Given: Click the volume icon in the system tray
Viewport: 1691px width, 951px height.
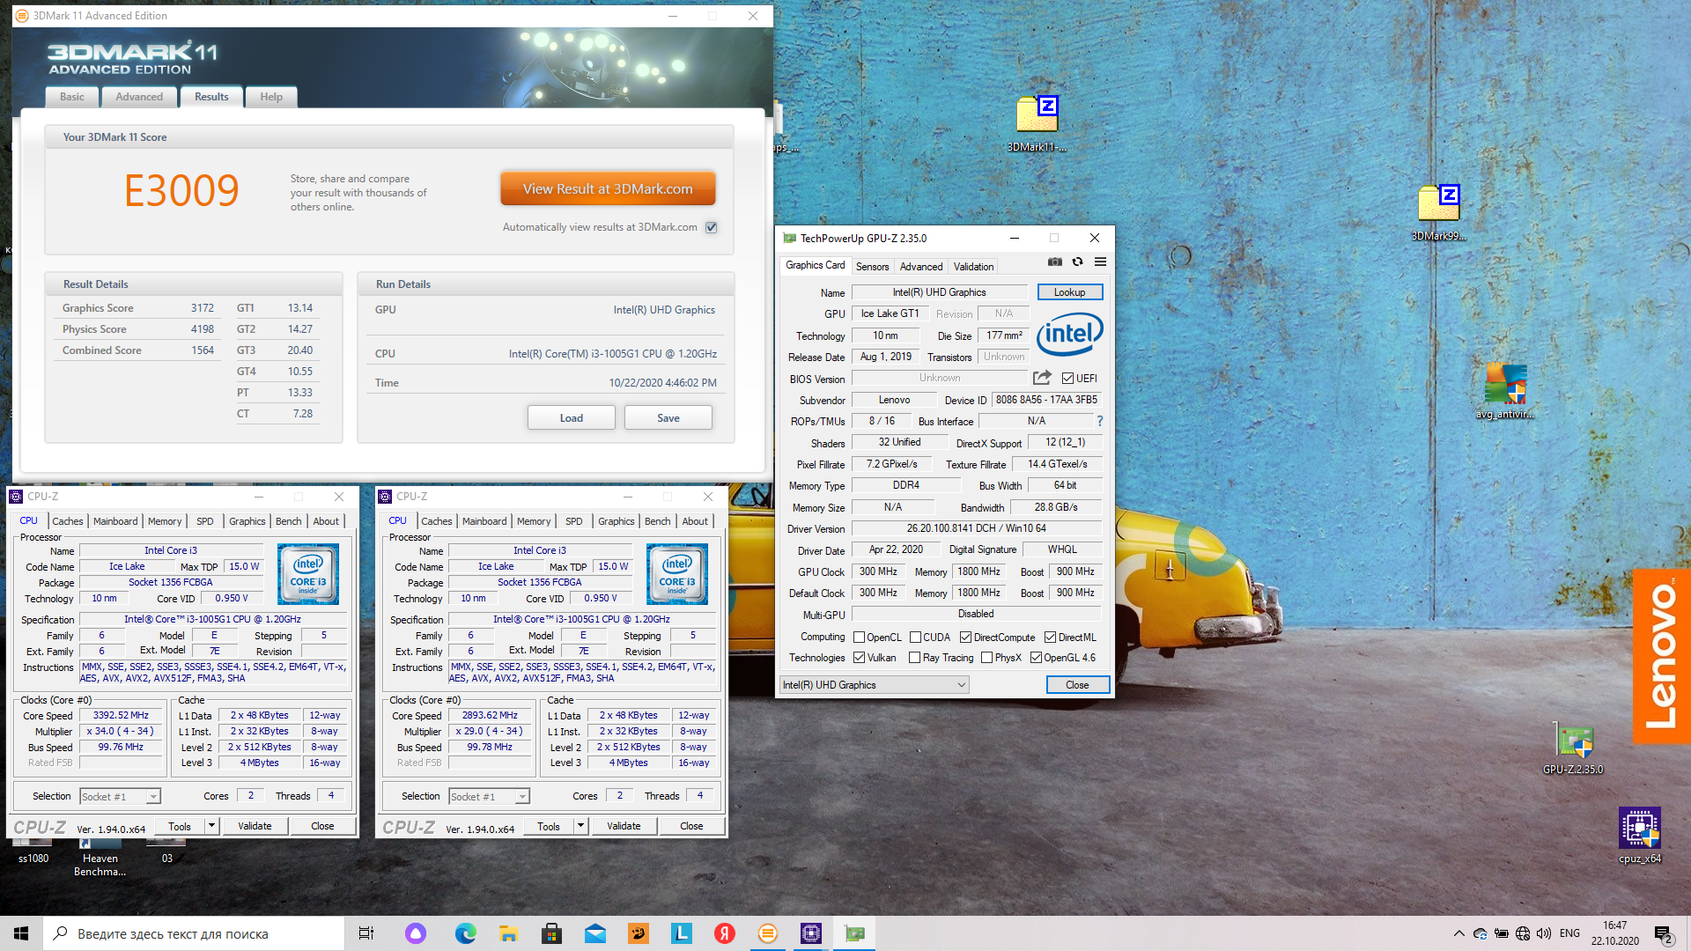Looking at the screenshot, I should [1543, 933].
